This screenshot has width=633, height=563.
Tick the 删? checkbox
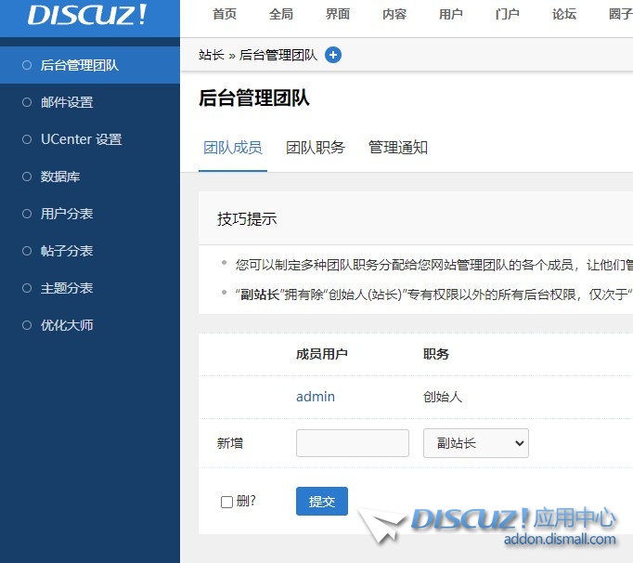tap(226, 502)
